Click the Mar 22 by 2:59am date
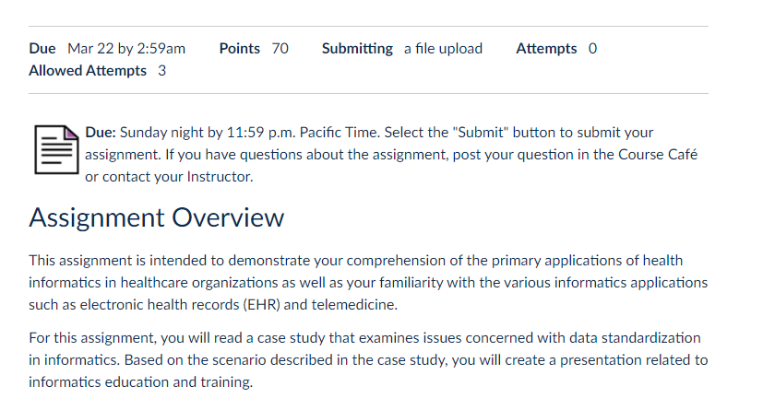 coord(126,49)
